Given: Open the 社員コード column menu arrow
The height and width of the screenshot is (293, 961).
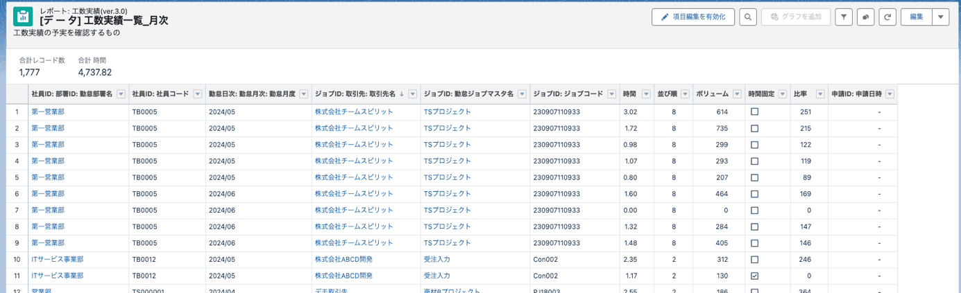Looking at the screenshot, I should coord(197,94).
